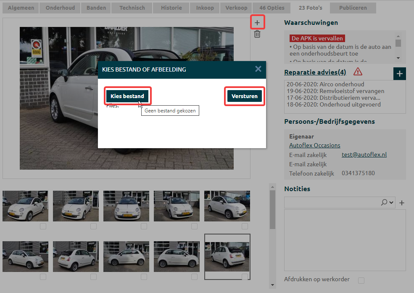Enable Afdrukken op werkorder checkbox
414x293 pixels.
(361, 280)
